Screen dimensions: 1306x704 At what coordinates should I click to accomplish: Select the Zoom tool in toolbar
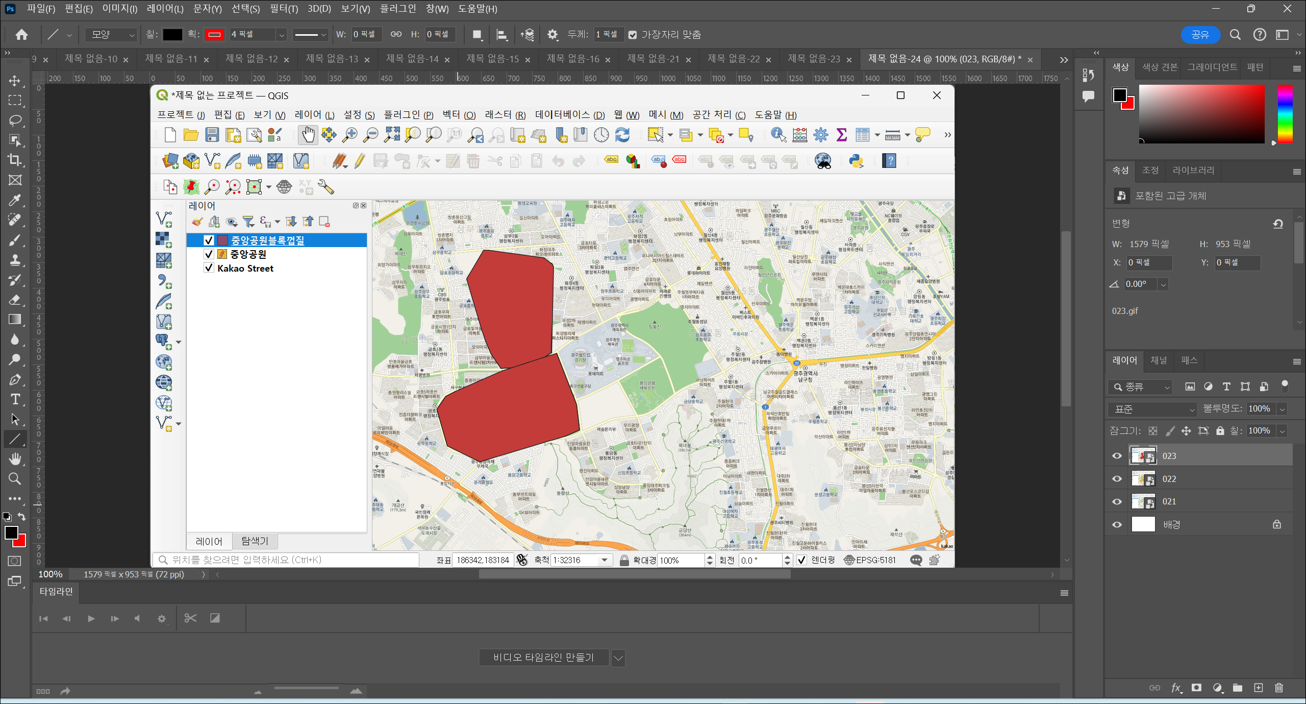[x=15, y=478]
